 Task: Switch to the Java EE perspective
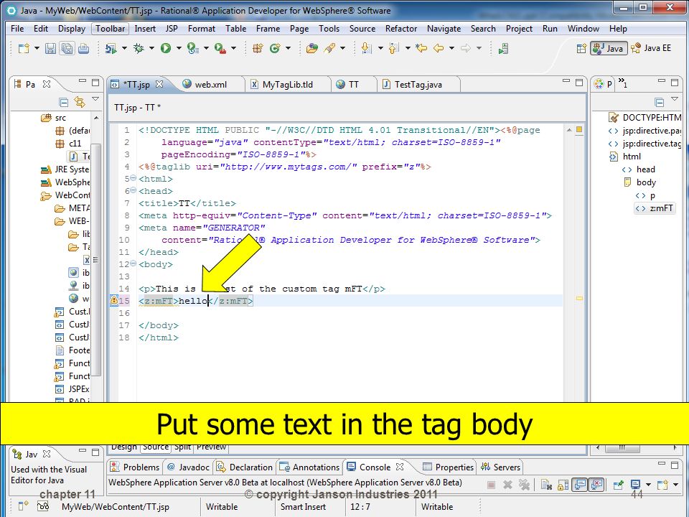click(x=652, y=48)
